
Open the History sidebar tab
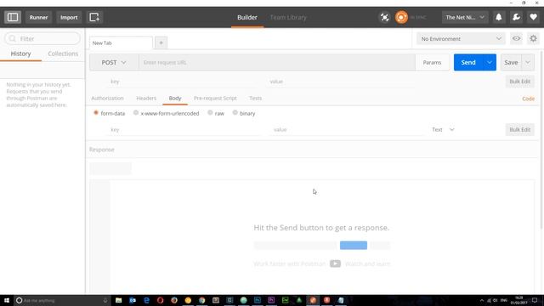point(20,54)
